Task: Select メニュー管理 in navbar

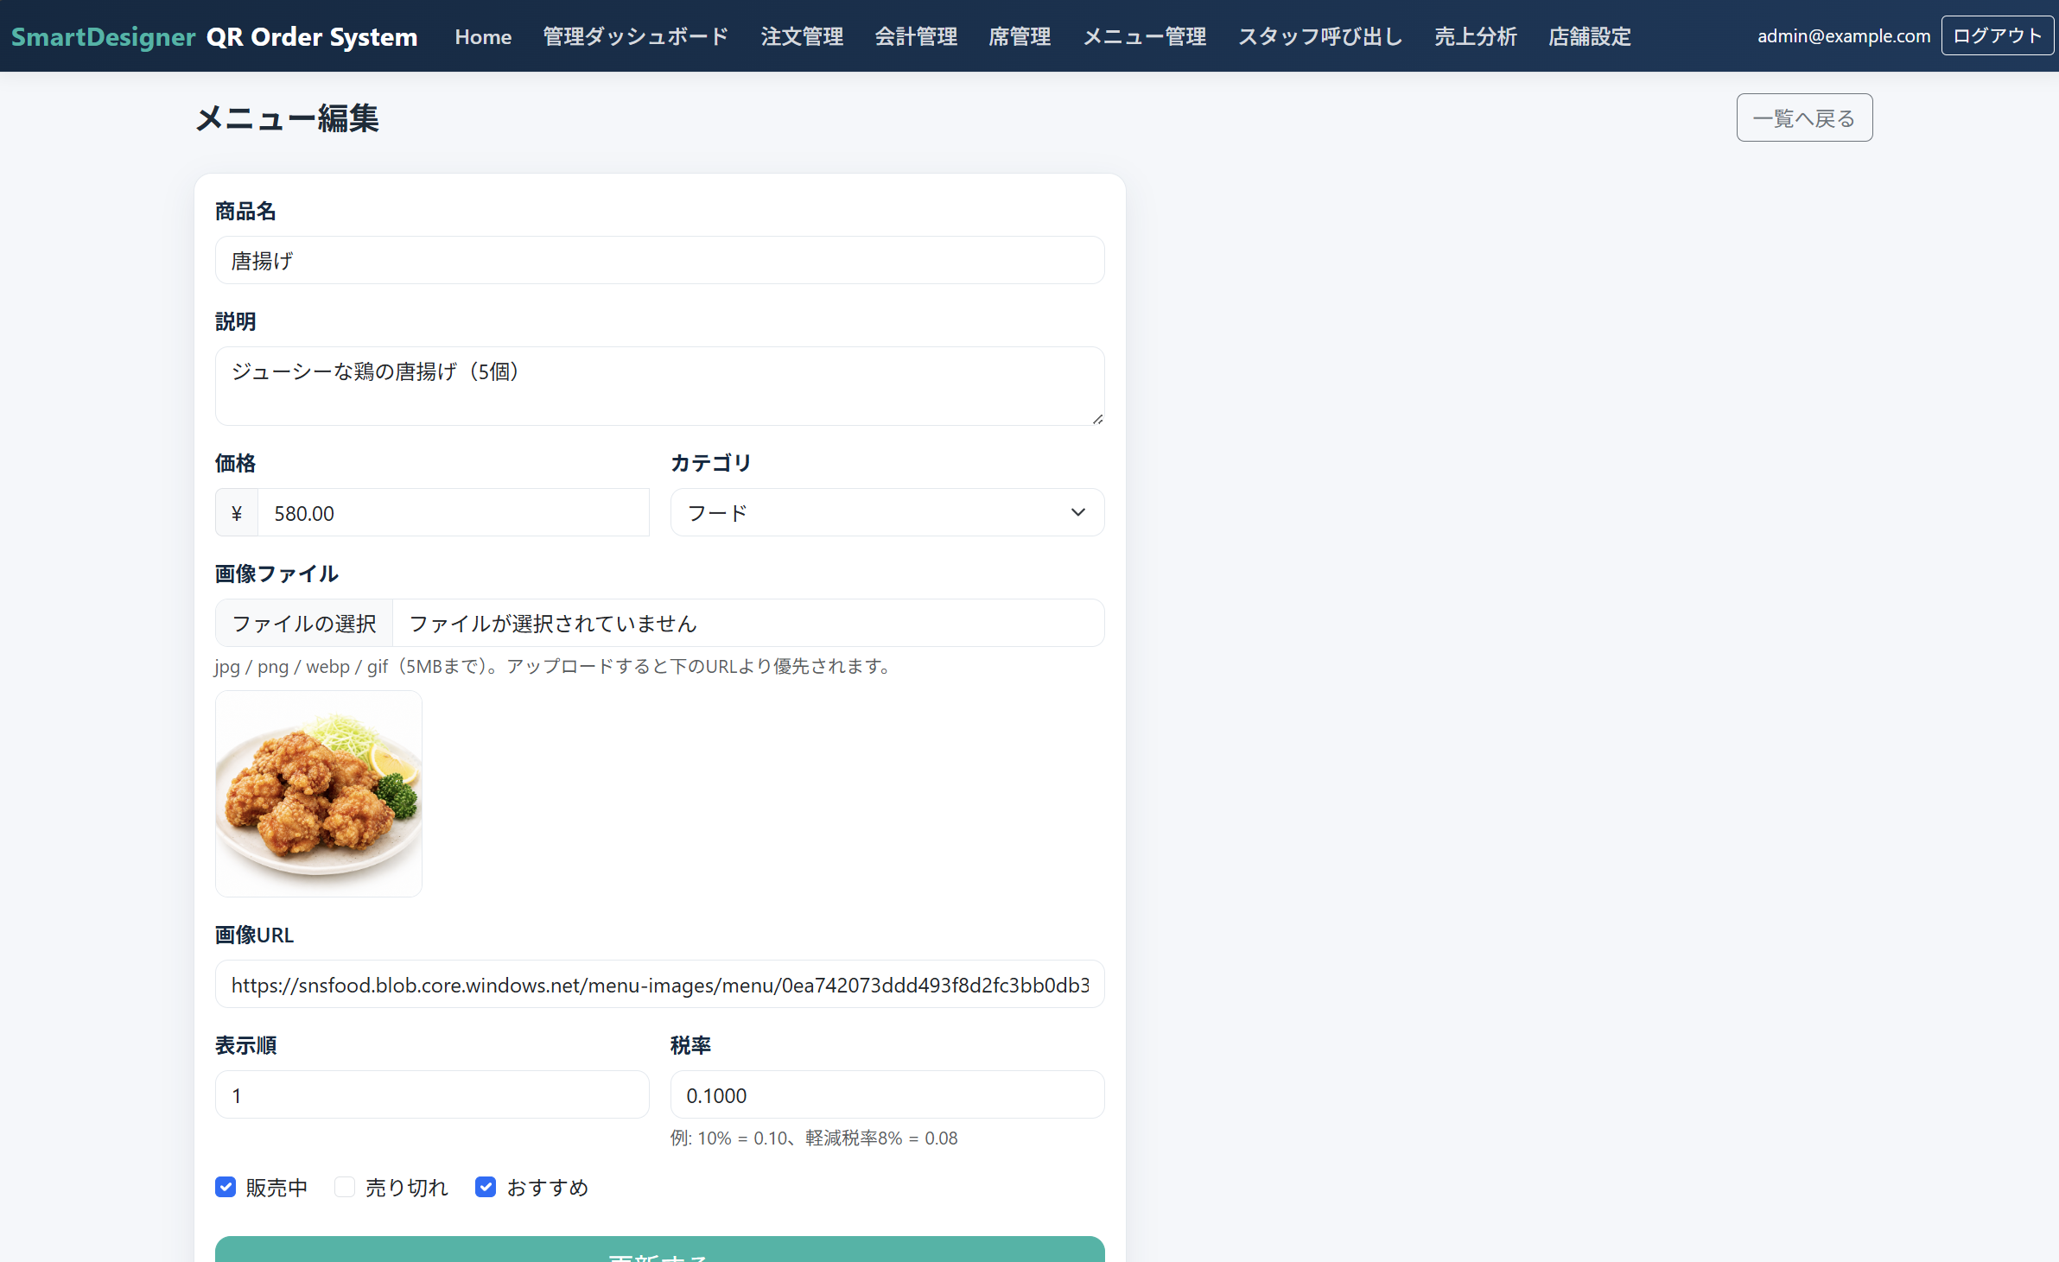Action: click(x=1144, y=36)
